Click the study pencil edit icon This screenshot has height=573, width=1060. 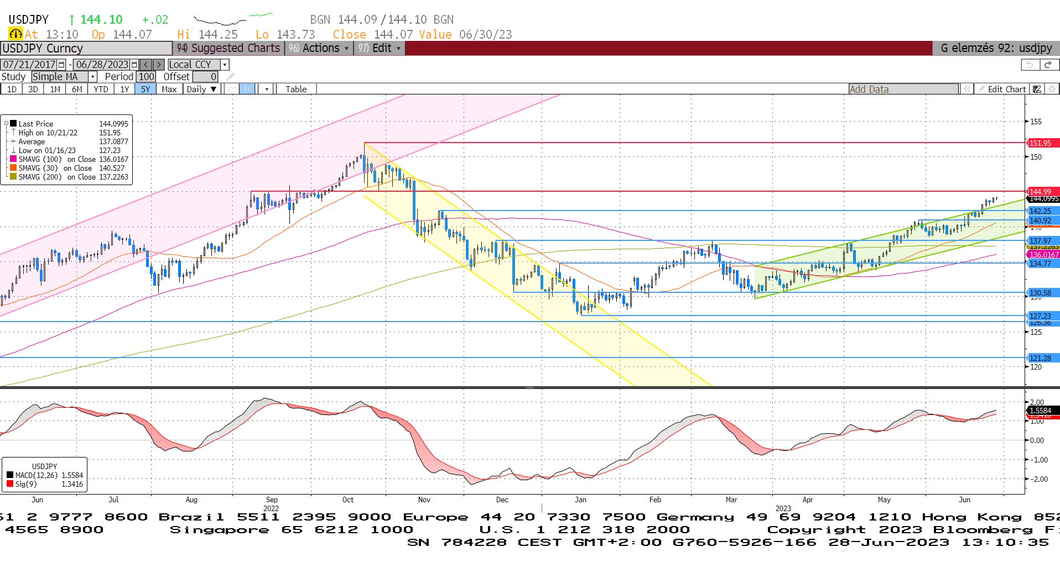231,77
